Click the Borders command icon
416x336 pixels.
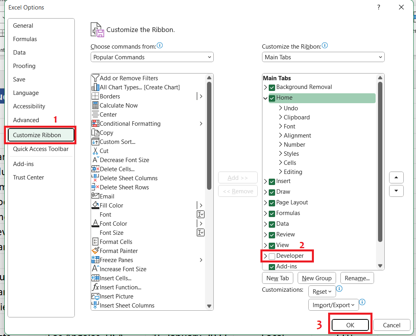tap(95, 96)
